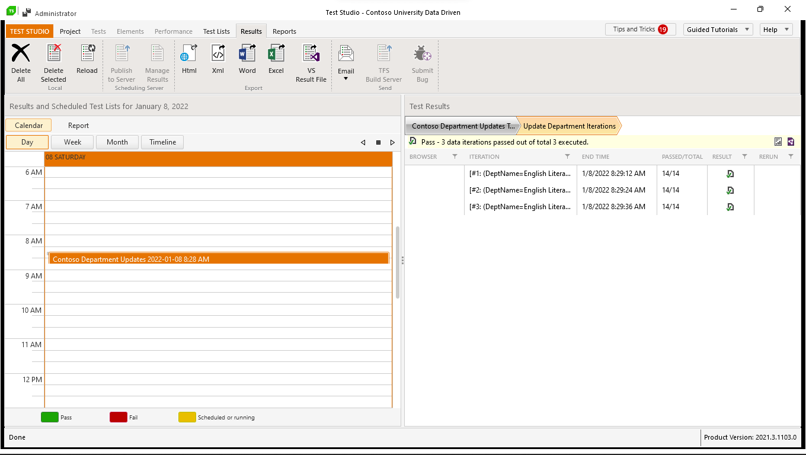
Task: Open the Elements tab
Action: pyautogui.click(x=130, y=31)
